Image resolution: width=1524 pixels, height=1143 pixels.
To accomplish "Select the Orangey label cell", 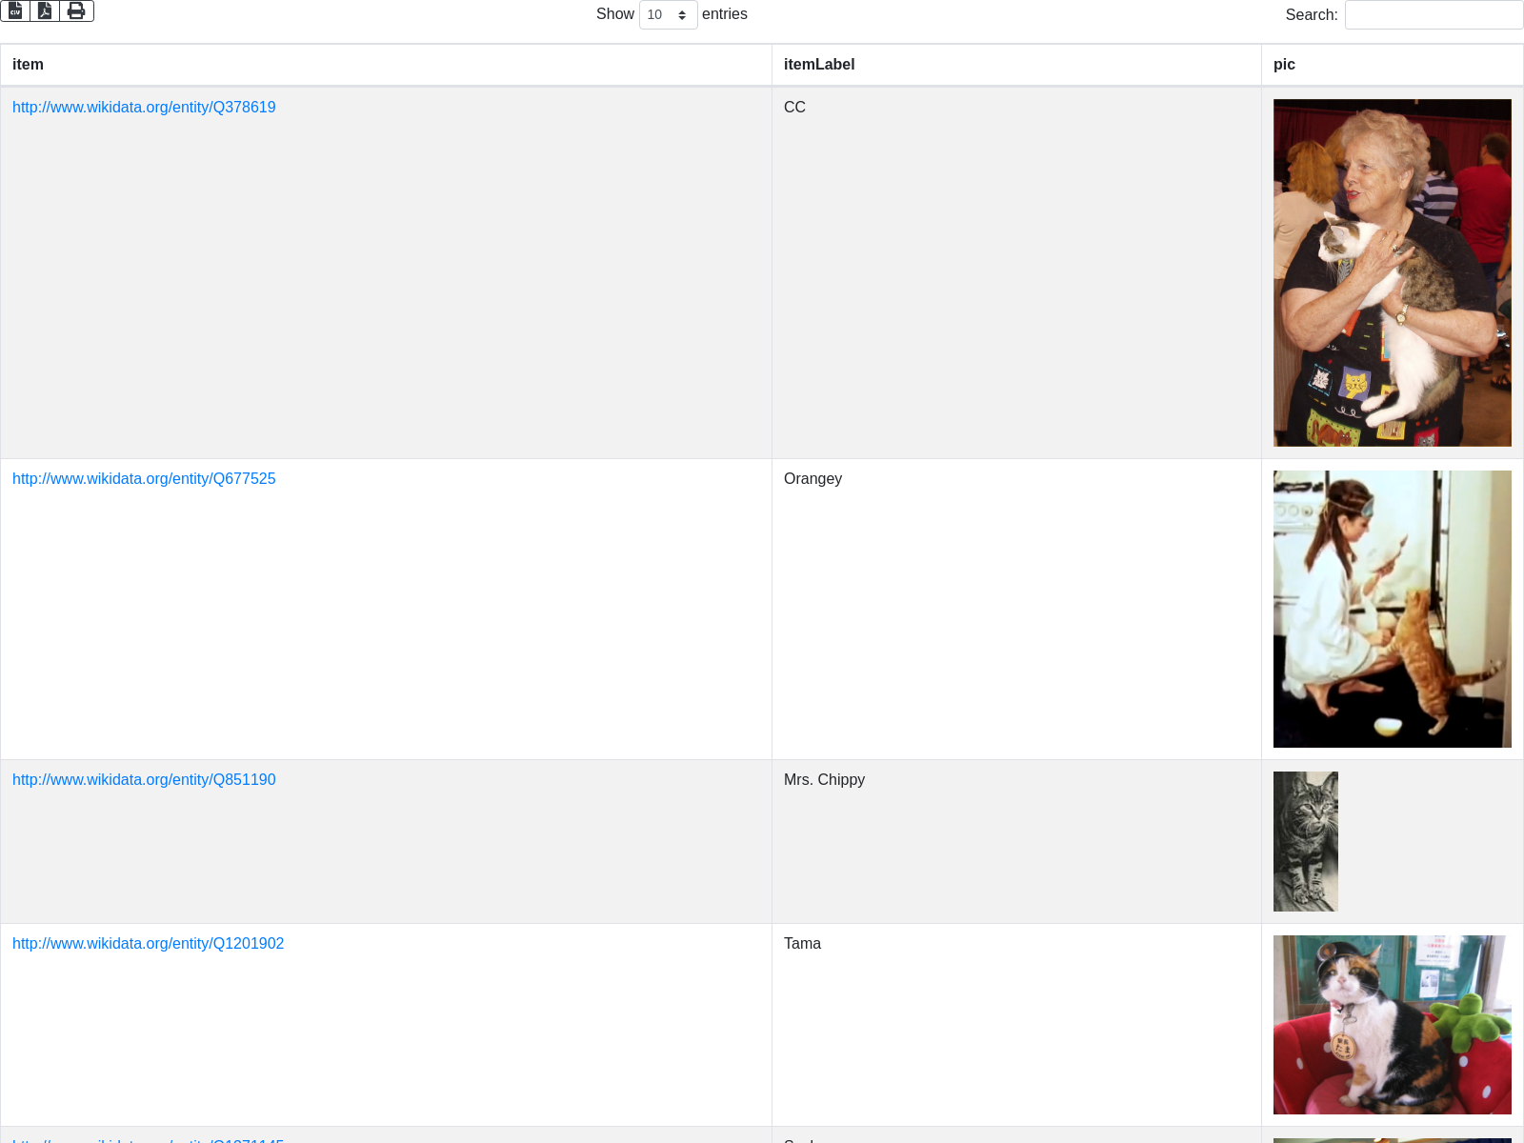I will point(812,479).
